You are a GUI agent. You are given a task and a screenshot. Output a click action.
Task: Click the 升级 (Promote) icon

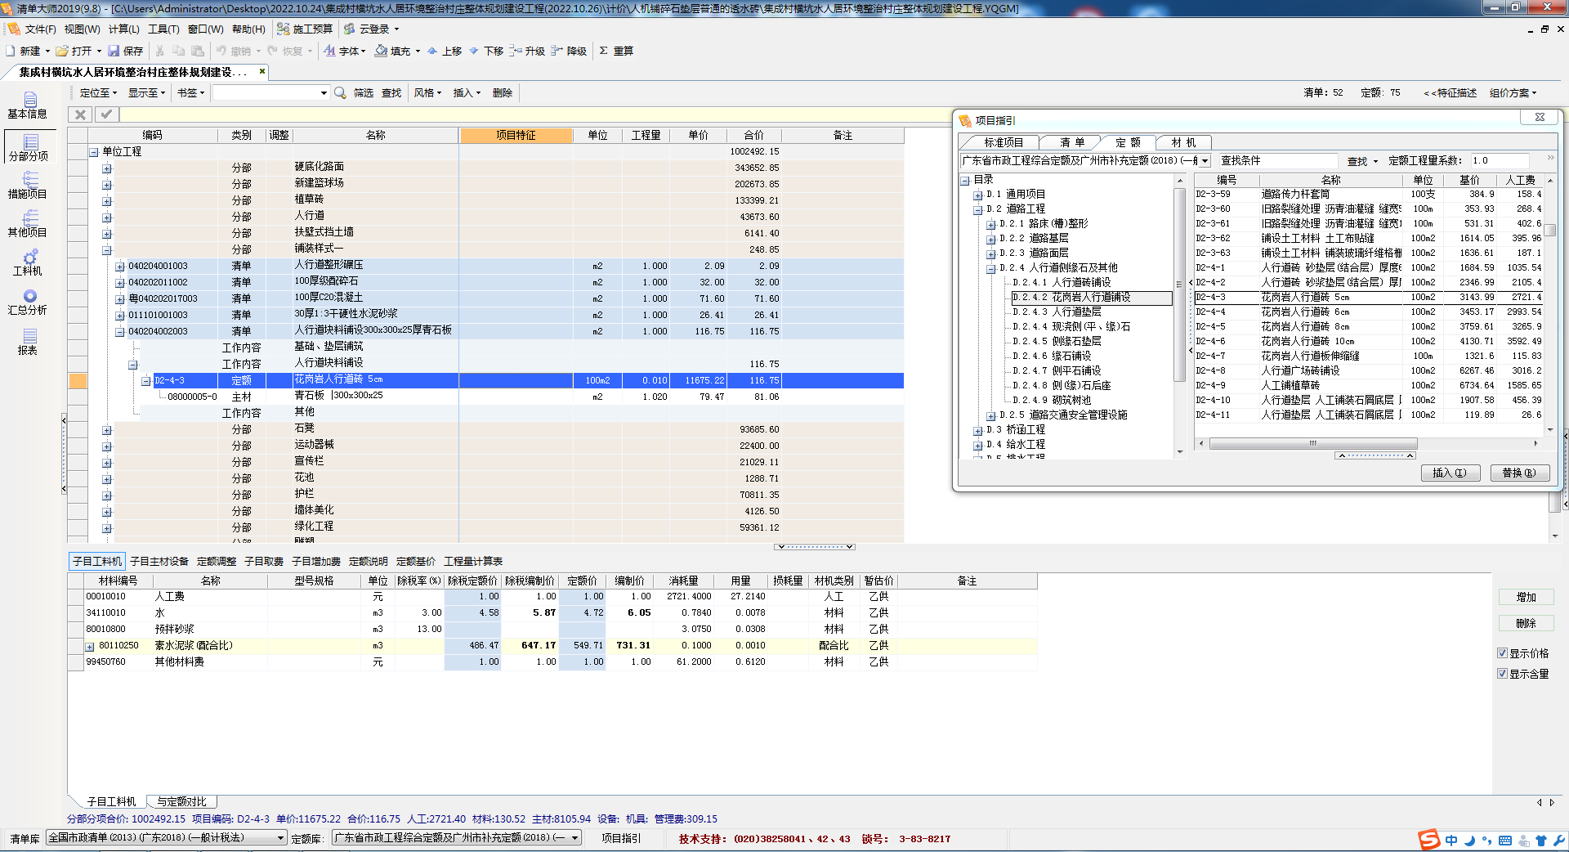(515, 51)
